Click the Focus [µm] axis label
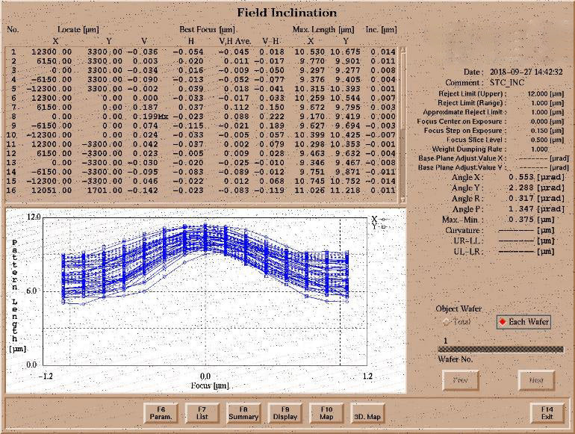575x434 pixels. click(210, 385)
